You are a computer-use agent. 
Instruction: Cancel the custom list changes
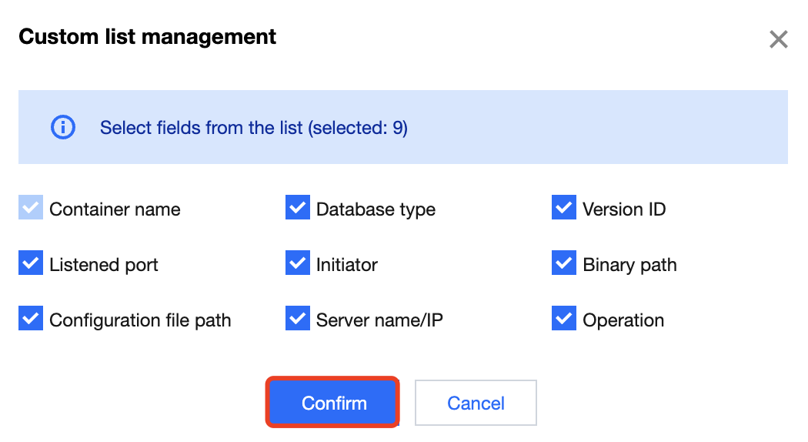pos(476,403)
